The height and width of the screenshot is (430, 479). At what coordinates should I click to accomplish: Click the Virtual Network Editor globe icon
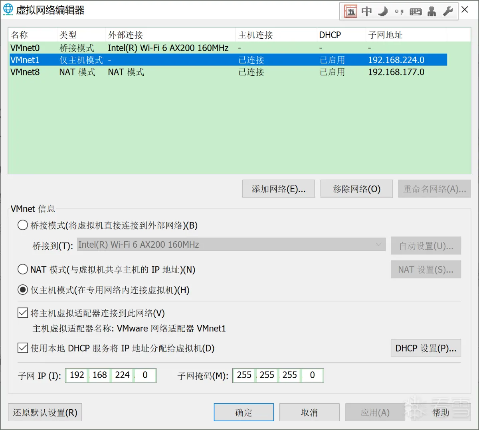click(8, 9)
